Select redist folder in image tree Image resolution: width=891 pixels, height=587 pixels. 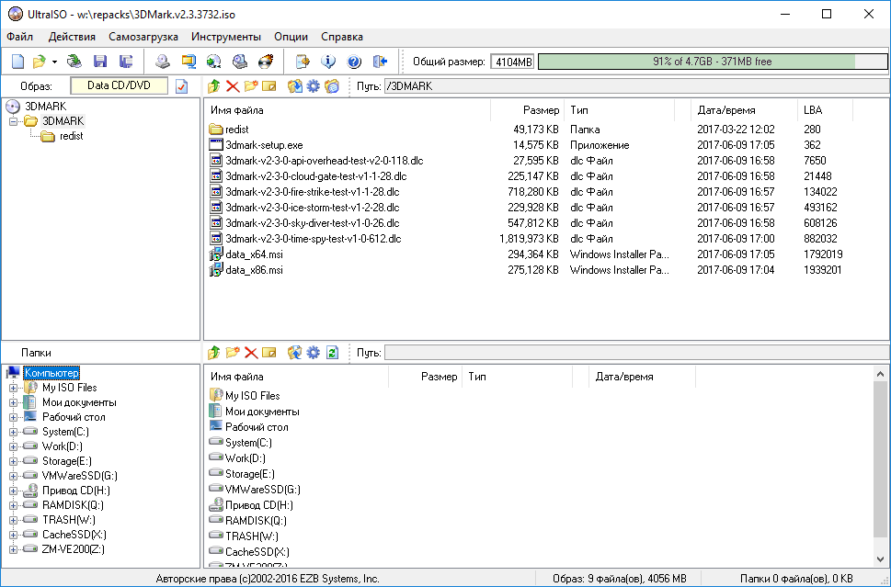(x=71, y=136)
